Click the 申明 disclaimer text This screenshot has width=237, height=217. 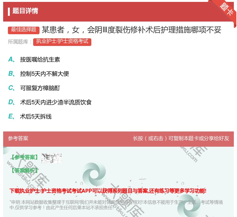[x=116, y=205]
